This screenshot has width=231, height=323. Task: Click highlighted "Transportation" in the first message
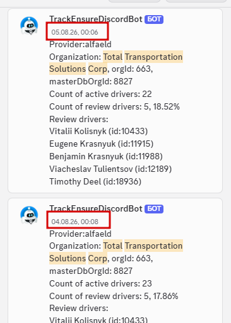pyautogui.click(x=153, y=57)
